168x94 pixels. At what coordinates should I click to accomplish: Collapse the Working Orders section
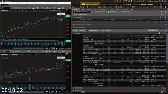(x=73, y=17)
